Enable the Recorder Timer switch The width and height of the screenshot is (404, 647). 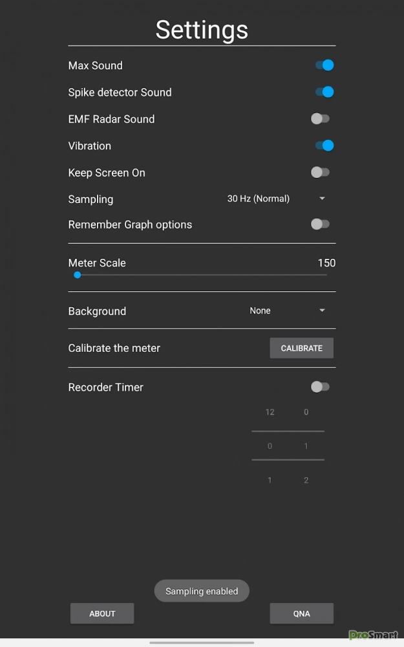pos(320,387)
